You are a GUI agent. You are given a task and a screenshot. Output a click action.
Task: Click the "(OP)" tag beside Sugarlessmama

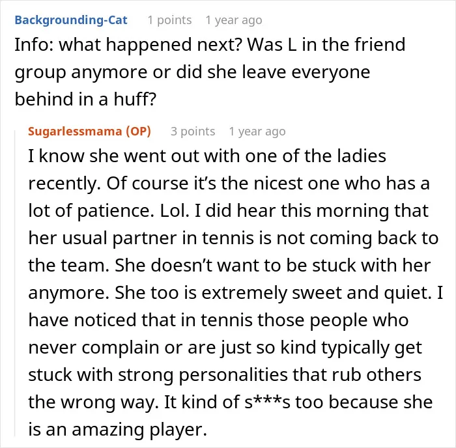coord(138,132)
